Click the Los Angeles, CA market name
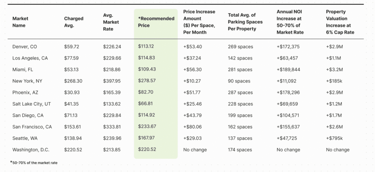 click(30, 58)
